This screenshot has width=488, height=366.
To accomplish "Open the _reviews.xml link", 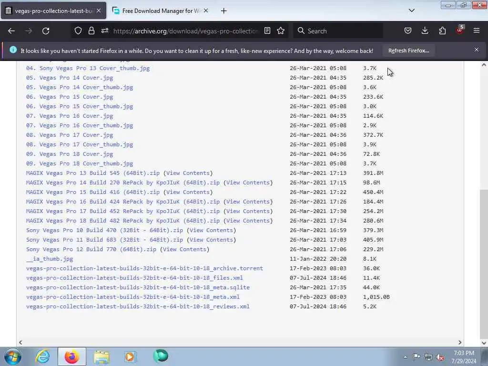I will (138, 306).
